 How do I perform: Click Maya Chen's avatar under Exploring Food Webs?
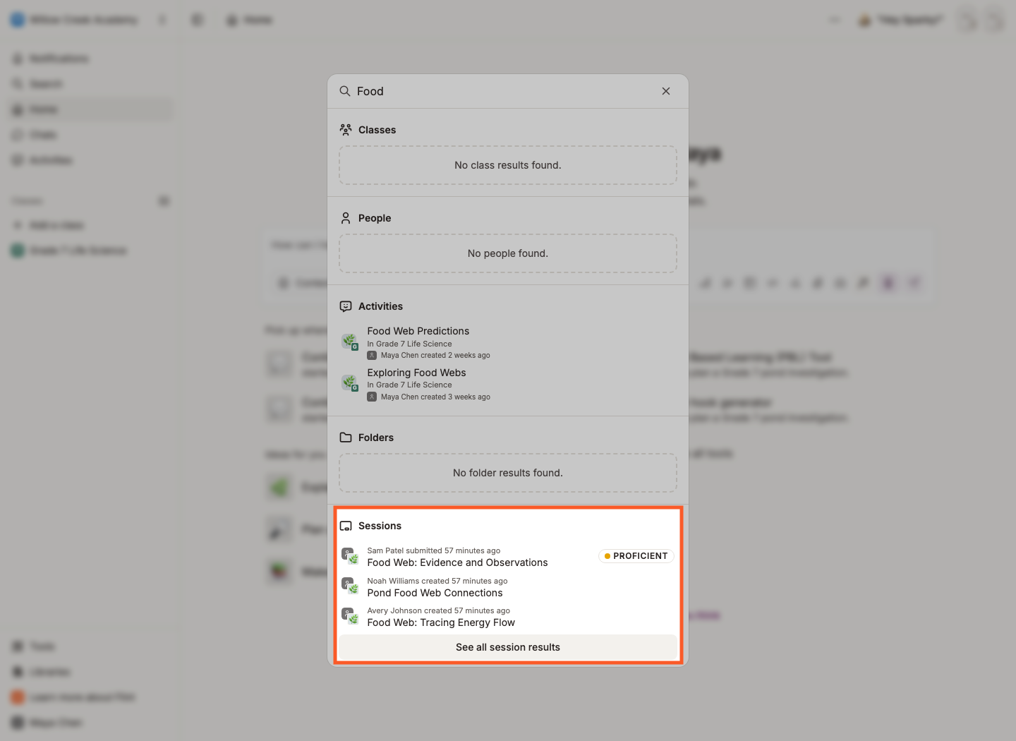tap(372, 397)
